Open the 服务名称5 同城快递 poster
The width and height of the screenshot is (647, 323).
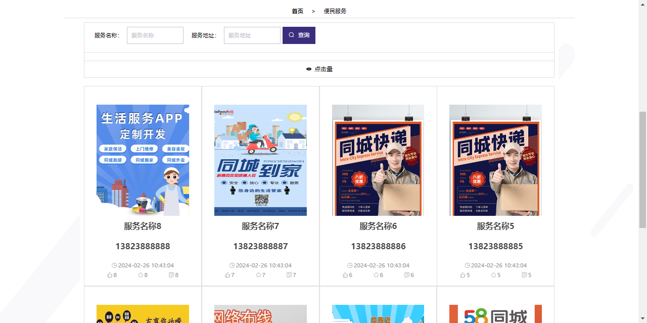click(x=495, y=160)
